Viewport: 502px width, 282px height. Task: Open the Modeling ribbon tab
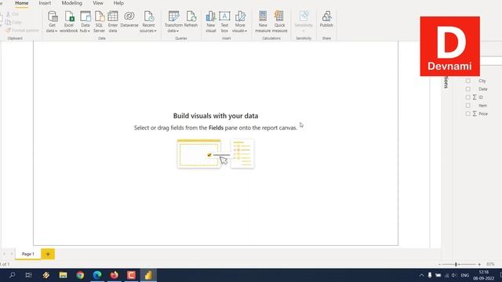pos(71,3)
